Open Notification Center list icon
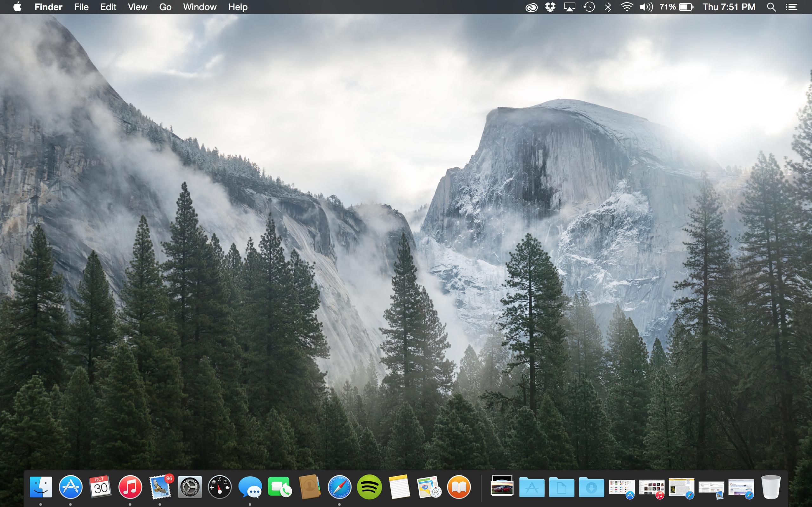 [x=791, y=7]
